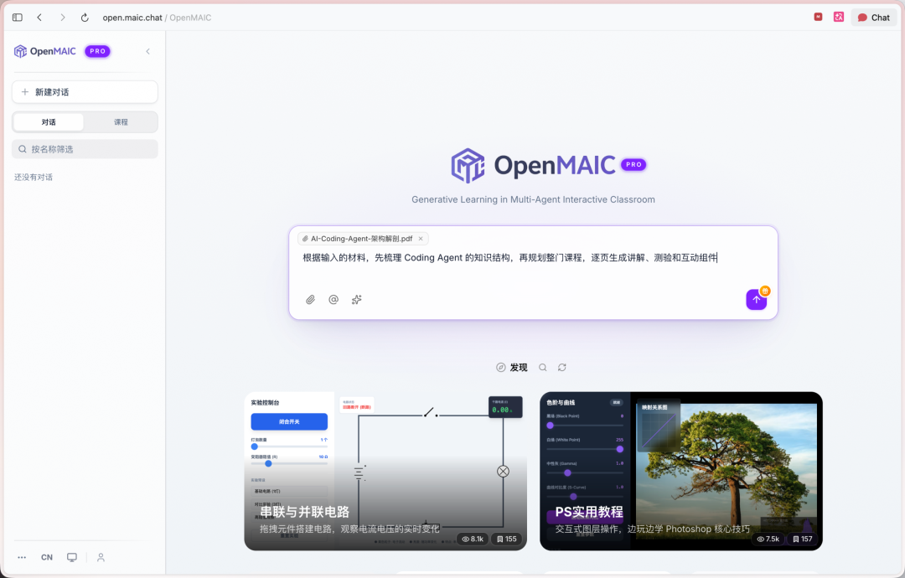The image size is (905, 578).
Task: Remove the attached PDF with the x
Action: [421, 239]
